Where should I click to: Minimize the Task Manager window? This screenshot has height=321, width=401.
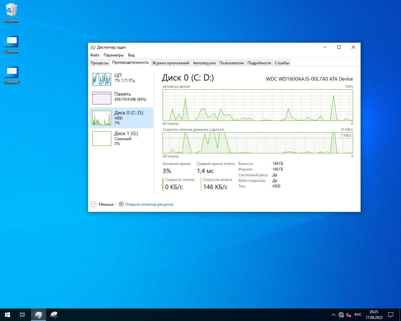(x=325, y=47)
